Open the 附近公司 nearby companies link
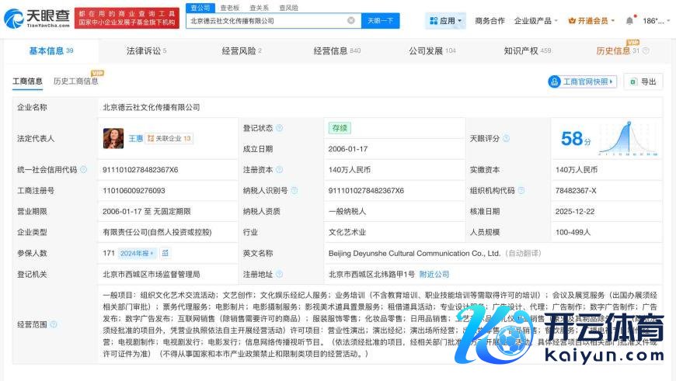 click(x=434, y=274)
